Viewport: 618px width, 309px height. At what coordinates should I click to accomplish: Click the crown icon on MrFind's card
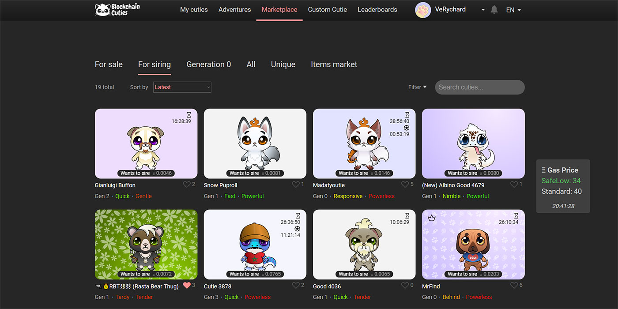click(x=431, y=218)
